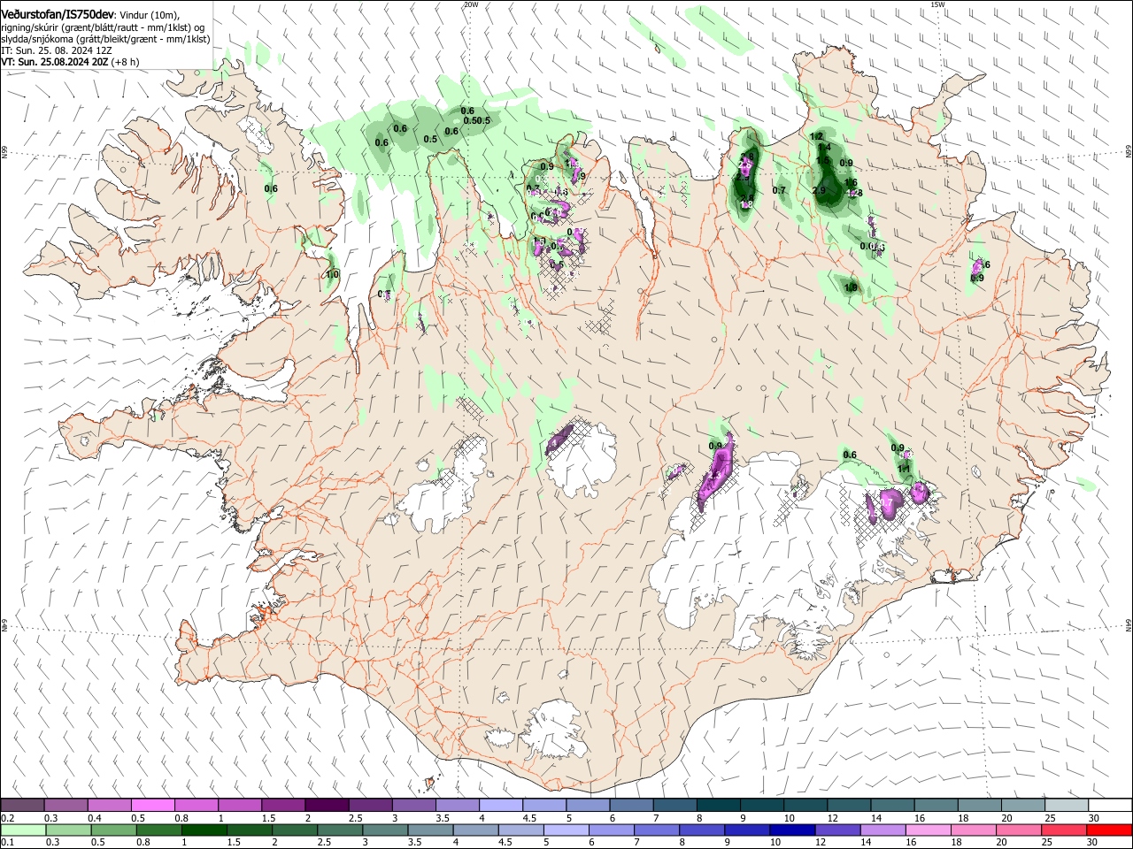The image size is (1133, 849).
Task: Click the 15W longitude label
Action: 938,4
